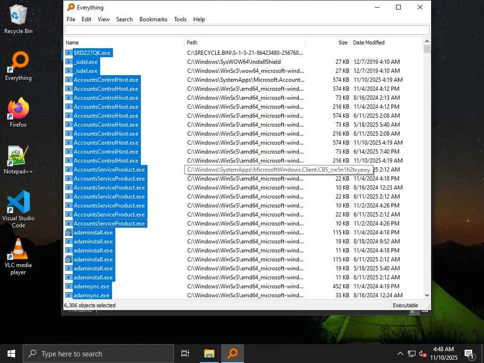Sort results by the Path column header
Image resolution: width=484 pixels, height=363 pixels.
pos(245,43)
